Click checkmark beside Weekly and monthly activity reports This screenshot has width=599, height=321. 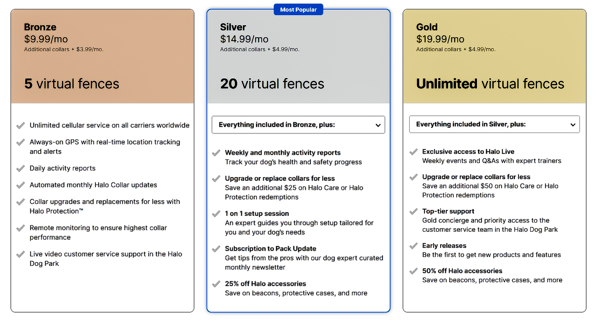pos(216,153)
